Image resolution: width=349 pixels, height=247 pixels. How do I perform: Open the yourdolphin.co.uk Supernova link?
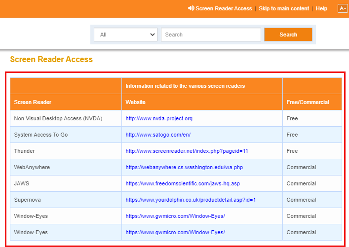pyautogui.click(x=191, y=200)
